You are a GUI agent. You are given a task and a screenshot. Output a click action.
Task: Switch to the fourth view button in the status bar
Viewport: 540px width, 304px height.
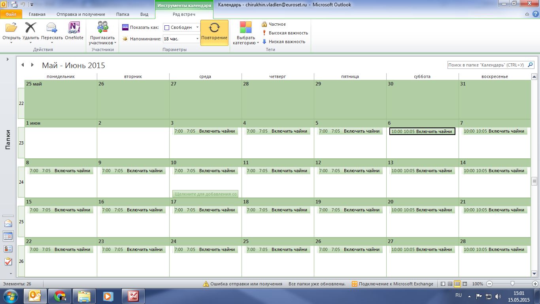pyautogui.click(x=464, y=284)
